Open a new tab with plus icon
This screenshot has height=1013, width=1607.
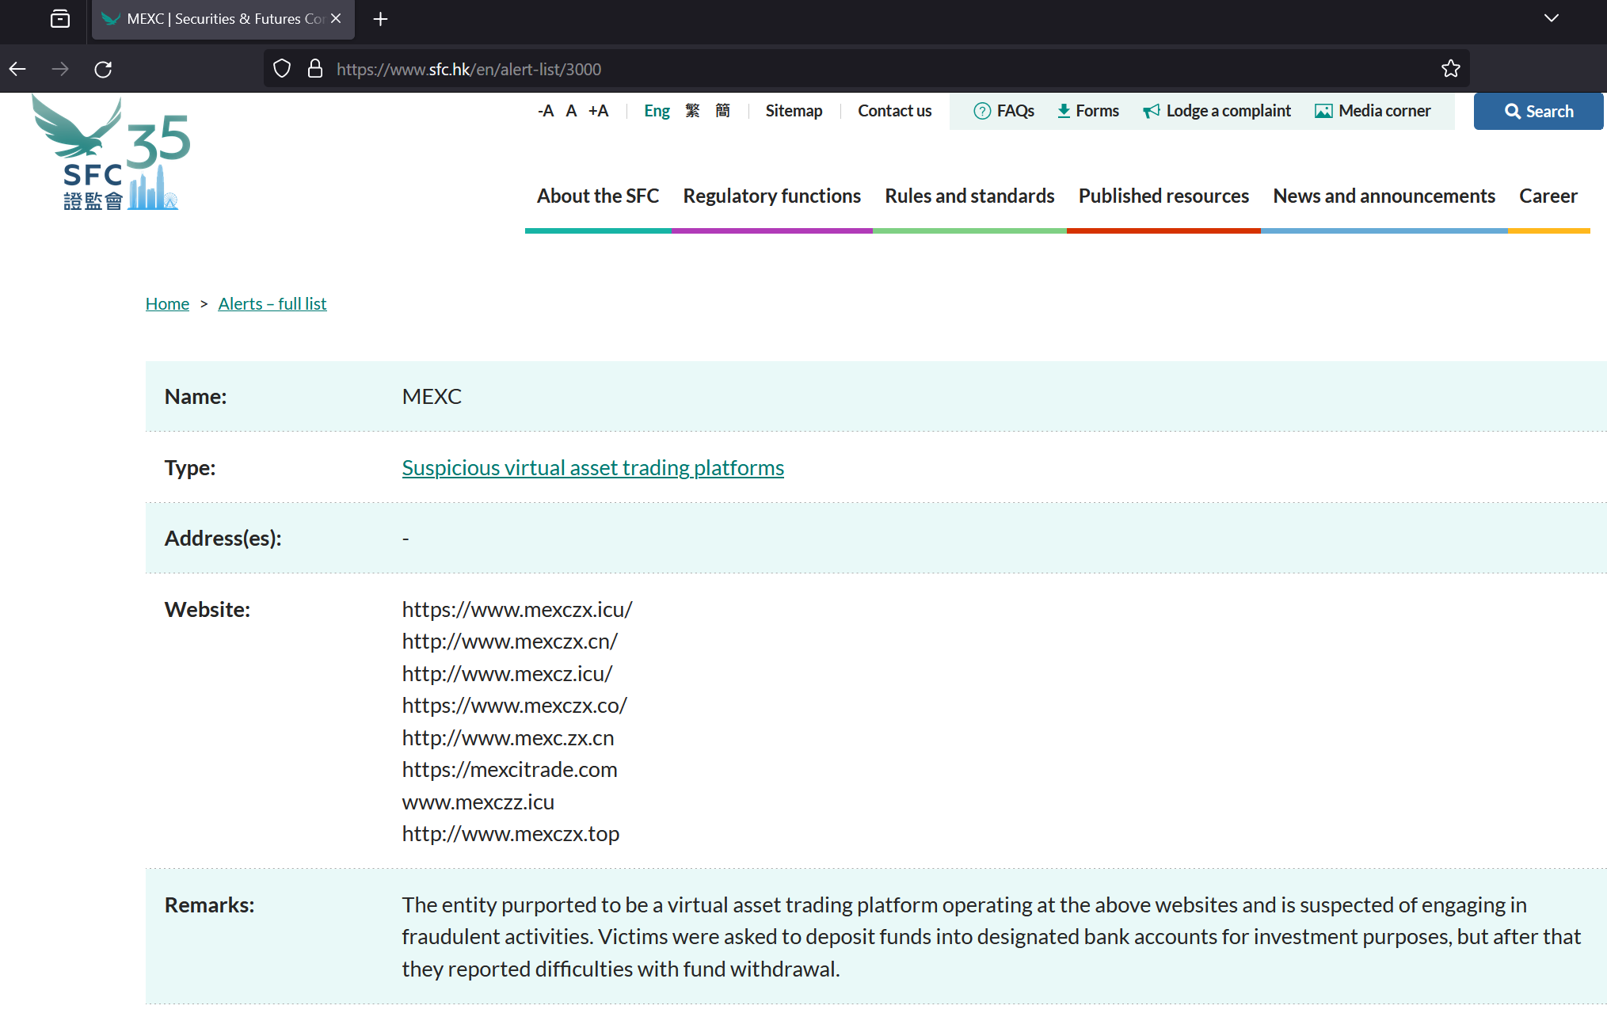[380, 19]
